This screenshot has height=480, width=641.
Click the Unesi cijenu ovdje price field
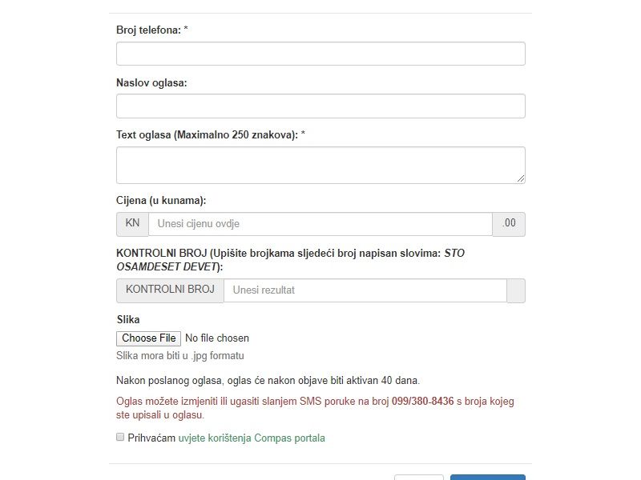(320, 224)
